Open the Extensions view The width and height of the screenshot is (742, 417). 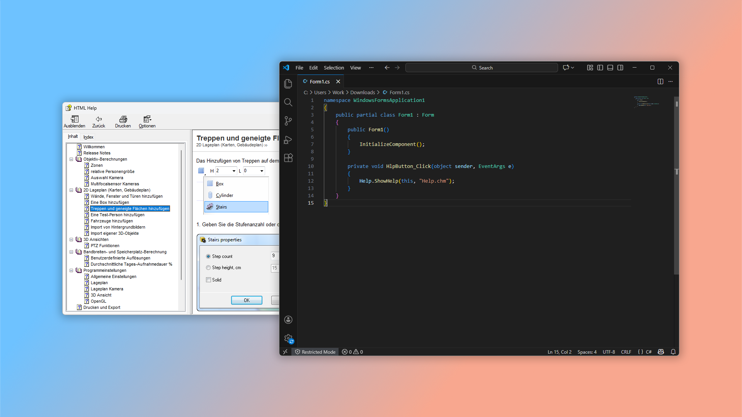click(288, 158)
